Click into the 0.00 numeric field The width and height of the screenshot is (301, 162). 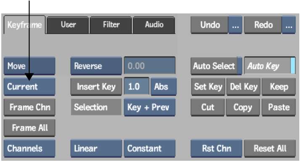tap(150, 65)
